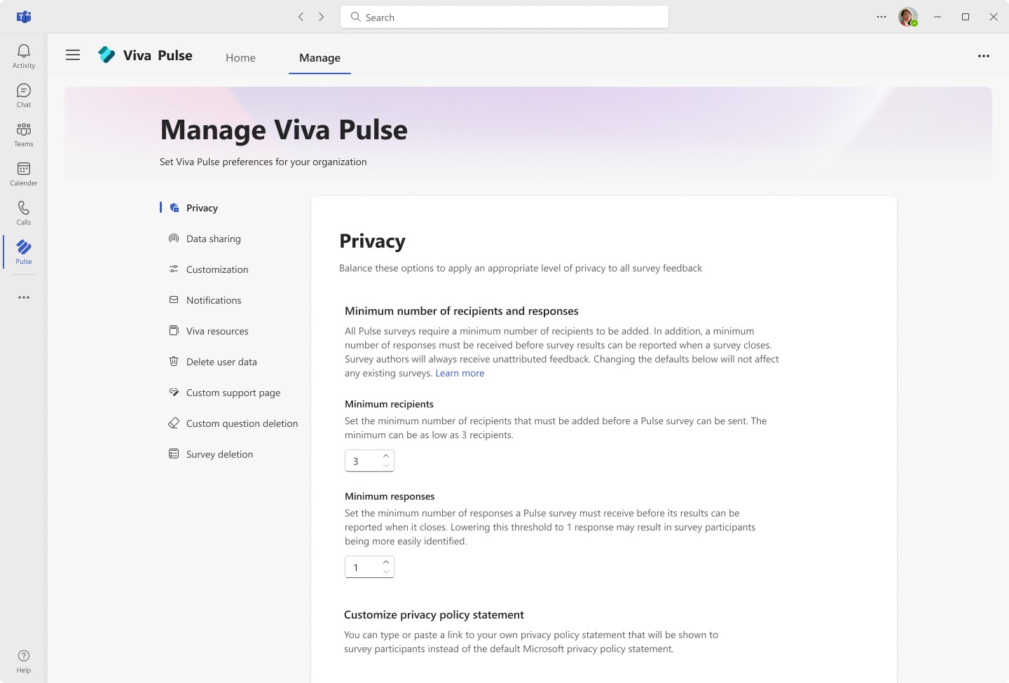
Task: Click the 'Privacy' panel heading
Action: (372, 241)
